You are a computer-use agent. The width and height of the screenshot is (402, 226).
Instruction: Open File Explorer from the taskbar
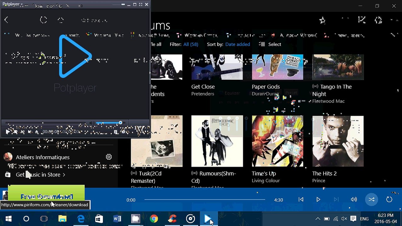point(62,219)
